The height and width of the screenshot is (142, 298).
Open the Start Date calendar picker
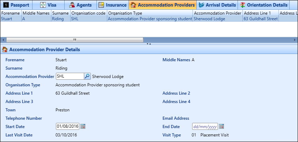[83, 126]
